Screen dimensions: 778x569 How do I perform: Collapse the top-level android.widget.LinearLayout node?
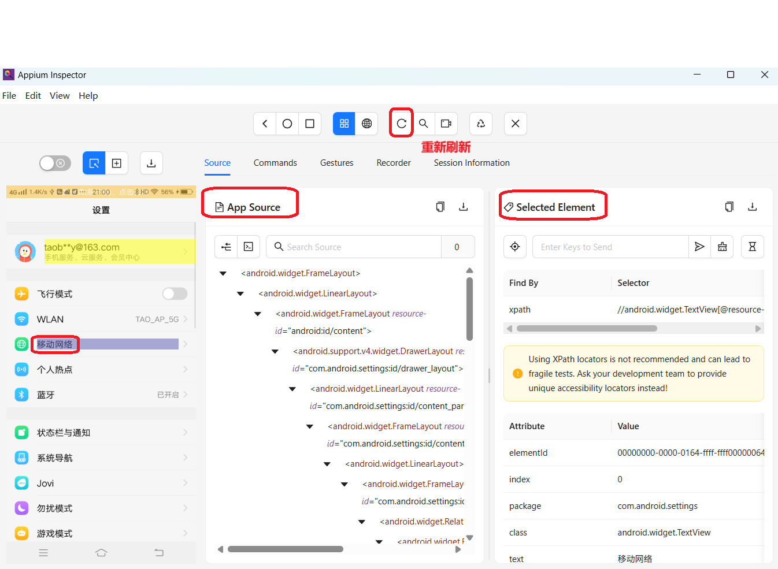(x=240, y=294)
